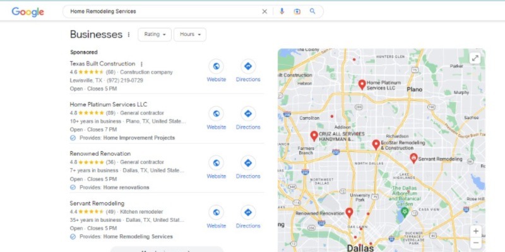The image size is (505, 252).
Task: Click Plano label on the map
Action: pos(414,89)
